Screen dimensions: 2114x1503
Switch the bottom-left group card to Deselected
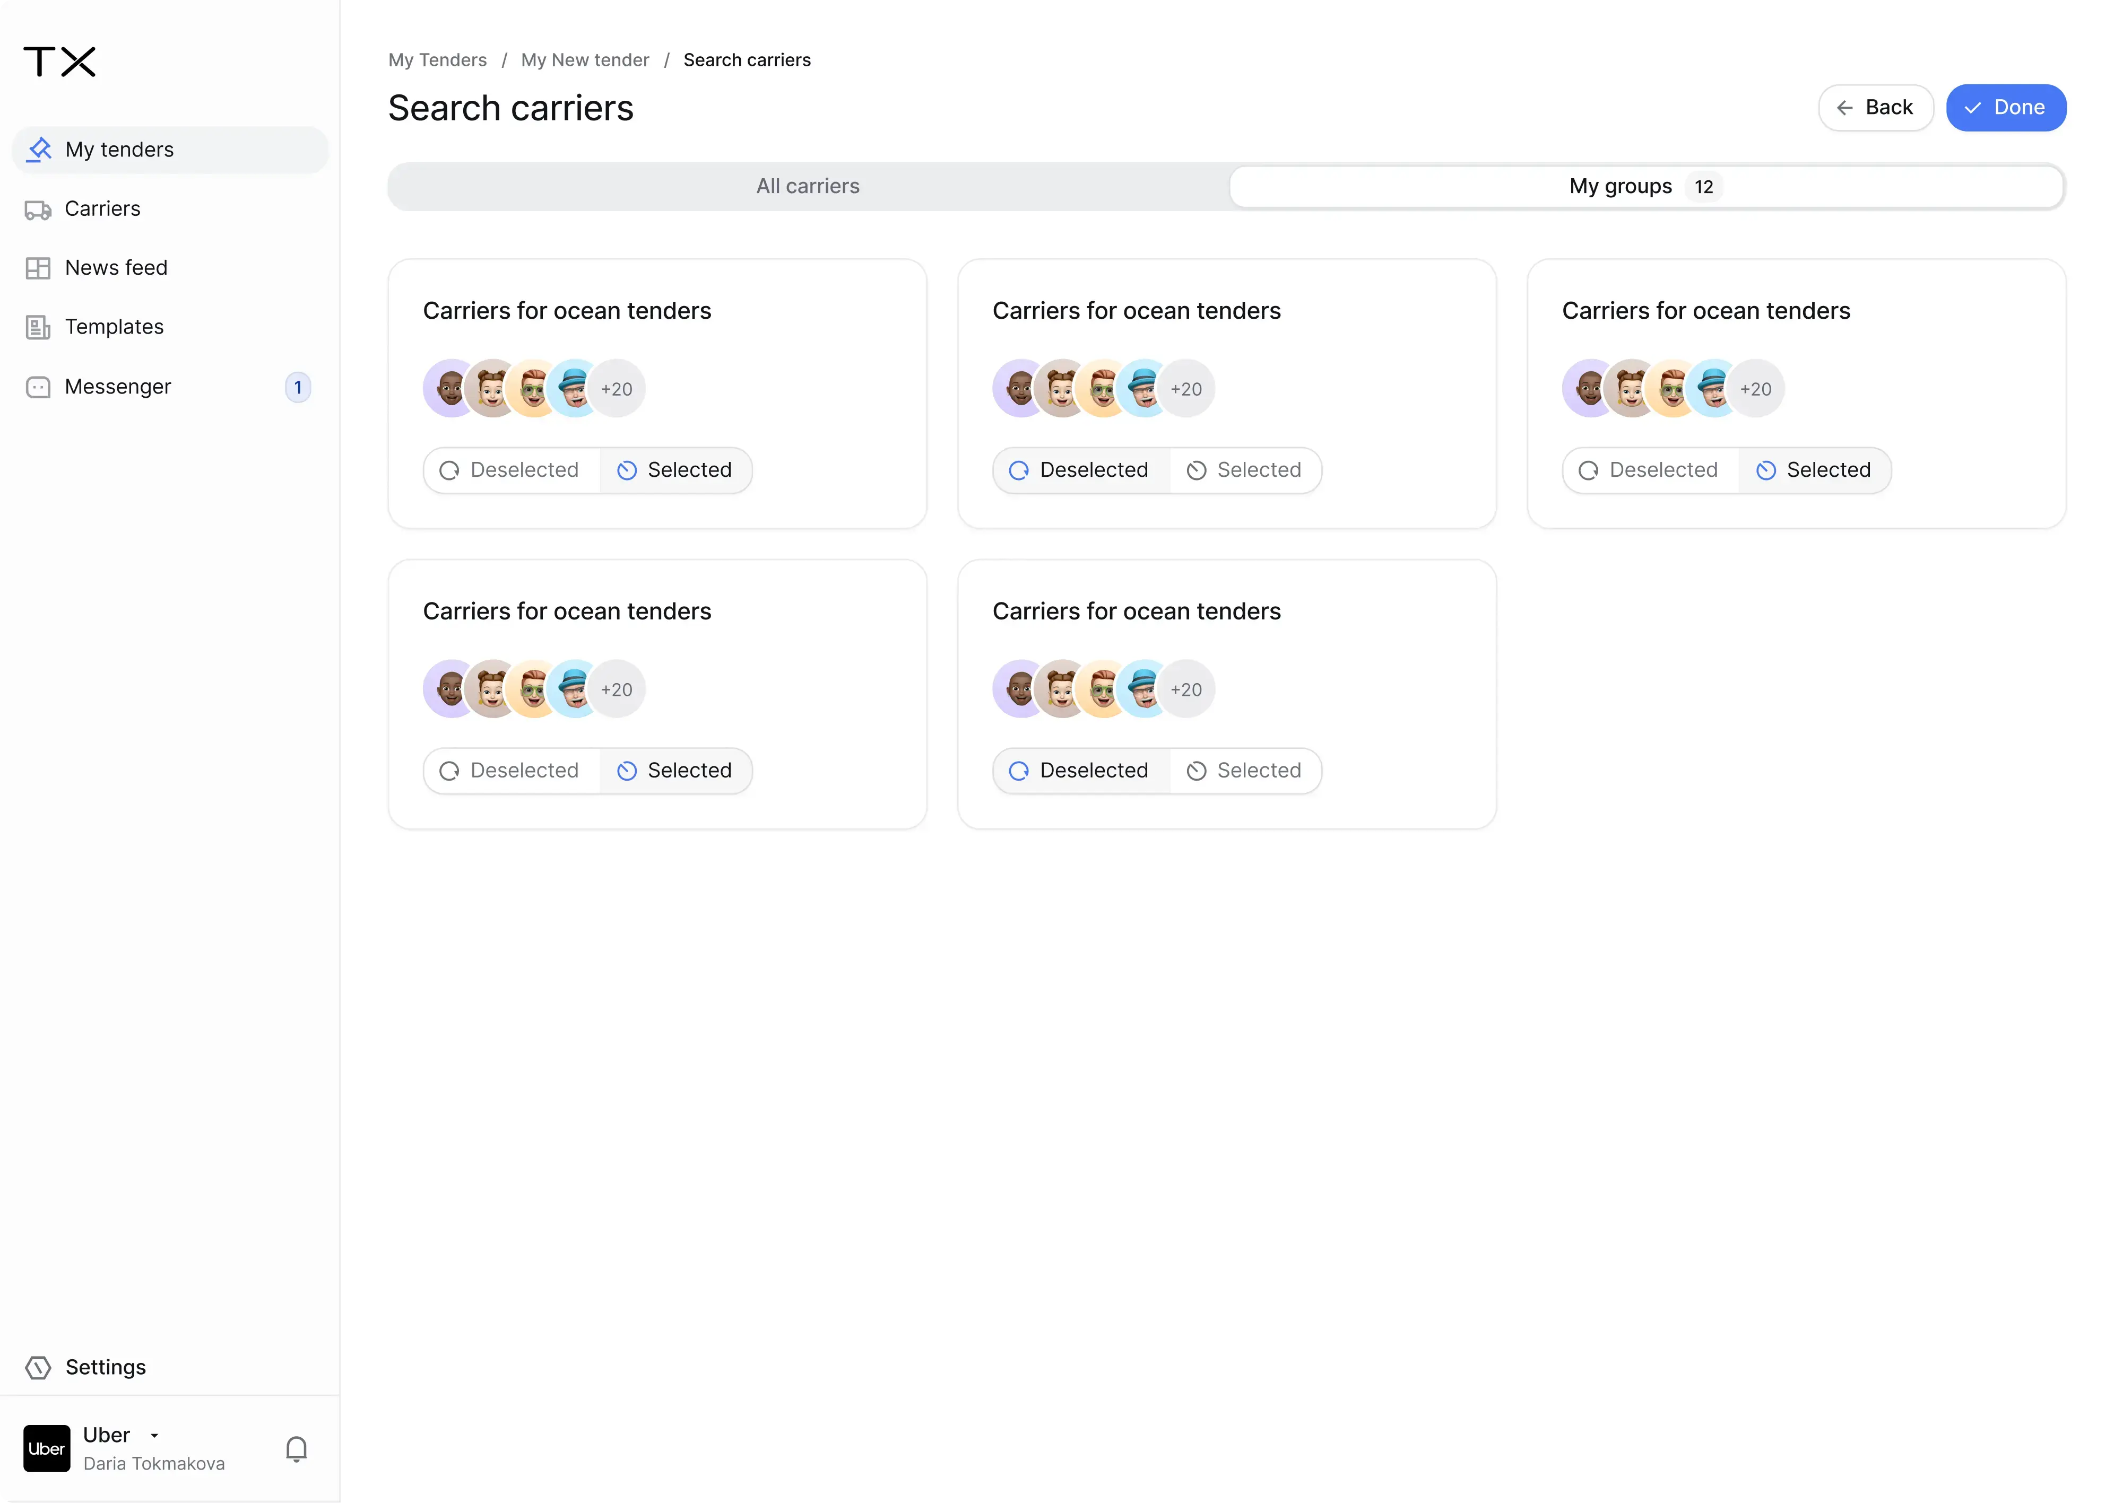click(x=510, y=770)
